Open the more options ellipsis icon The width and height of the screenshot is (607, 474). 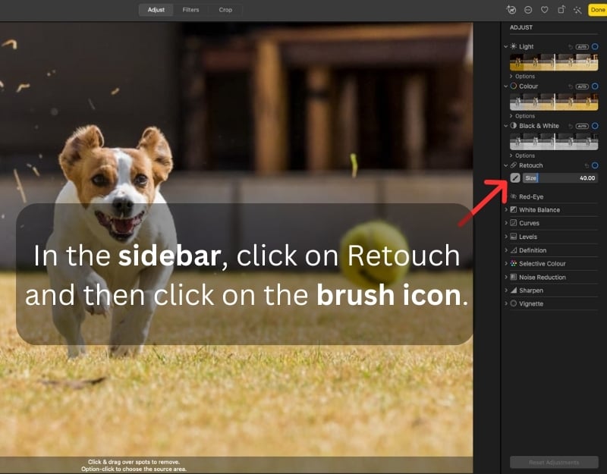(528, 10)
